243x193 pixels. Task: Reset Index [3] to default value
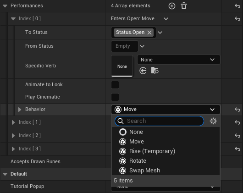(x=237, y=149)
